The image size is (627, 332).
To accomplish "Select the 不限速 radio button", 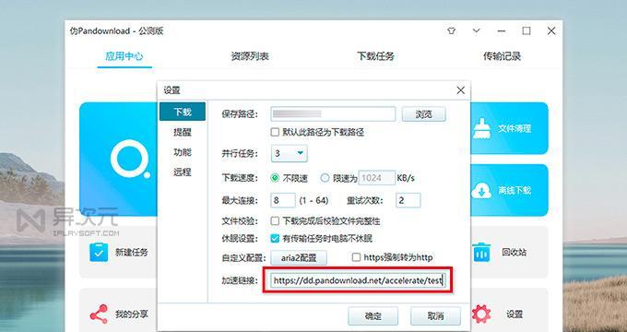I will (x=275, y=178).
